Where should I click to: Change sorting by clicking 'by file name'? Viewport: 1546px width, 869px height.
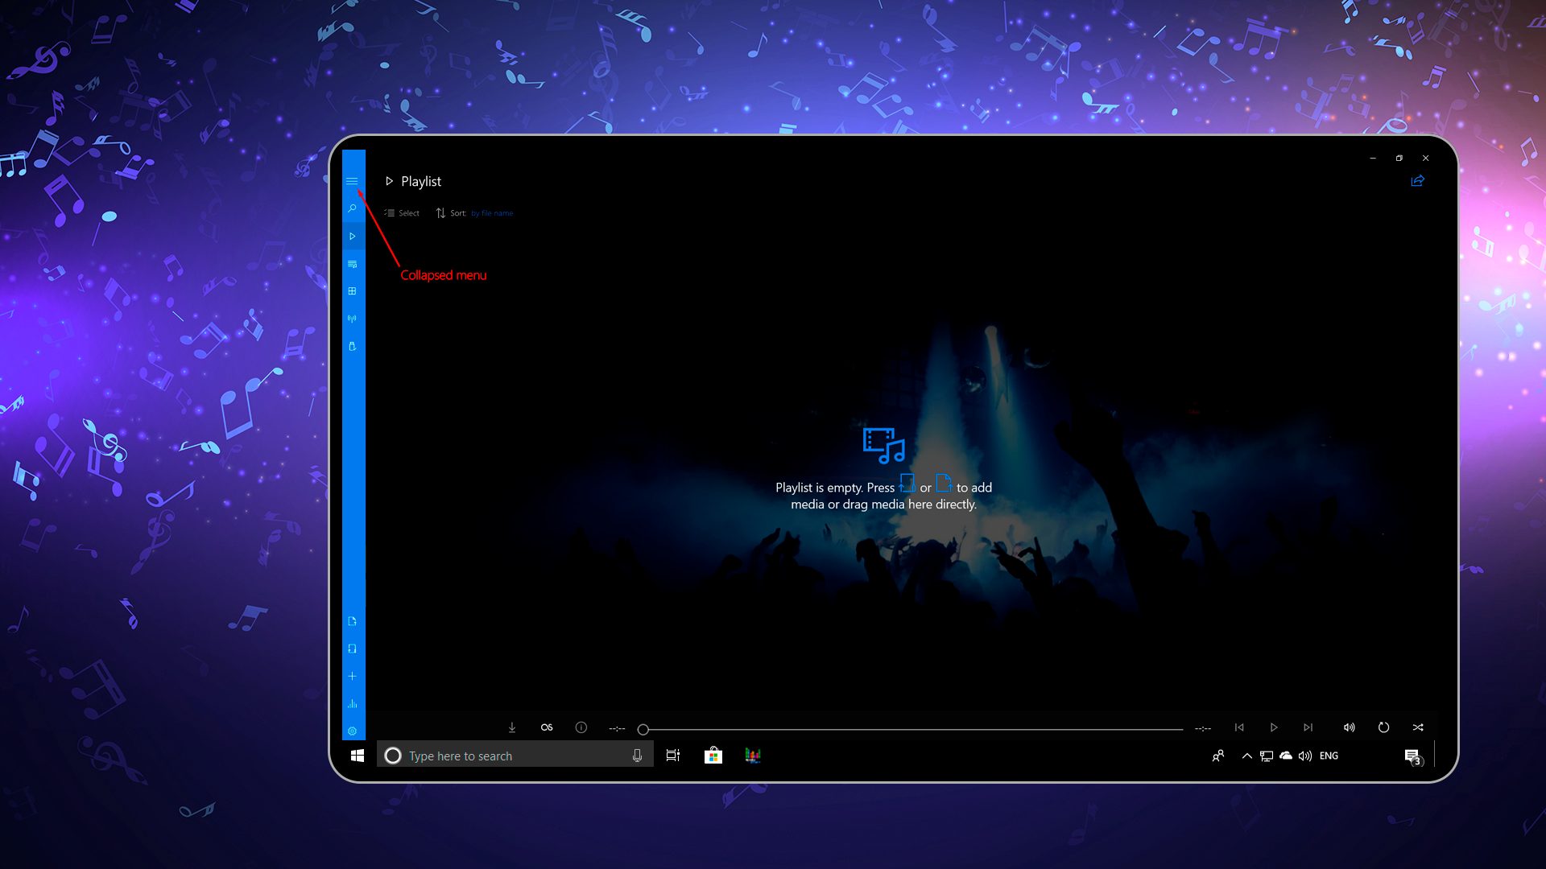pyautogui.click(x=491, y=212)
